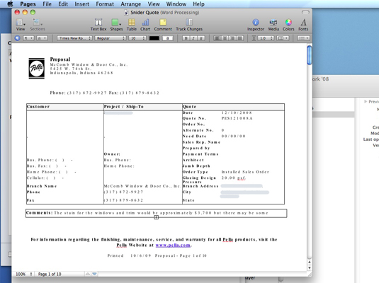Click the vertical scrollbar thumb
Image resolution: width=379 pixels, height=283 pixels.
[x=309, y=55]
